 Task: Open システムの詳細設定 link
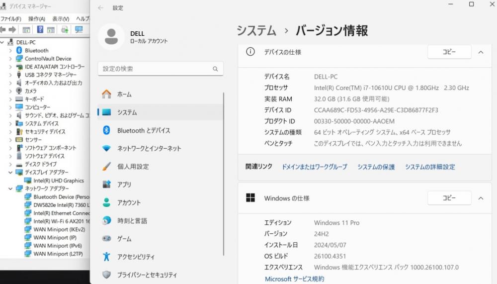430,167
